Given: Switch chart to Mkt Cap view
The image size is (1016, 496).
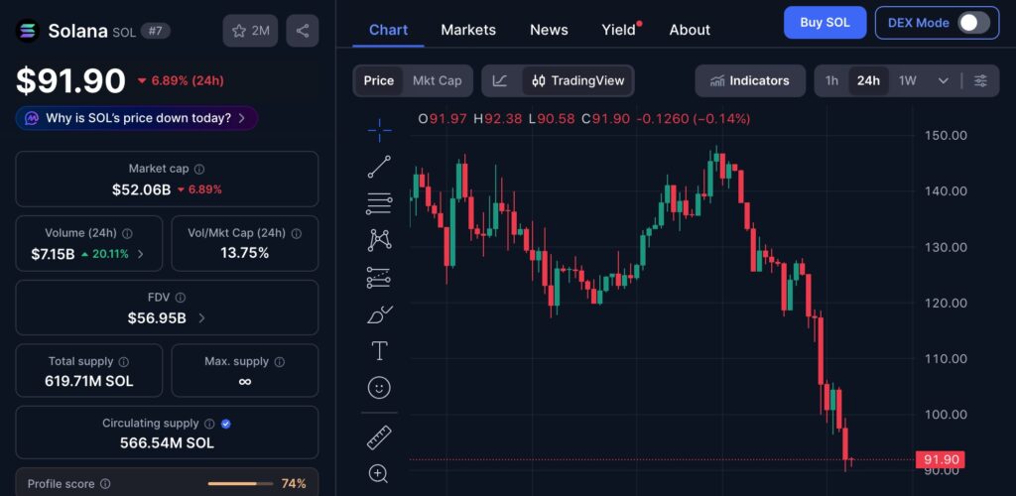Looking at the screenshot, I should 437,80.
